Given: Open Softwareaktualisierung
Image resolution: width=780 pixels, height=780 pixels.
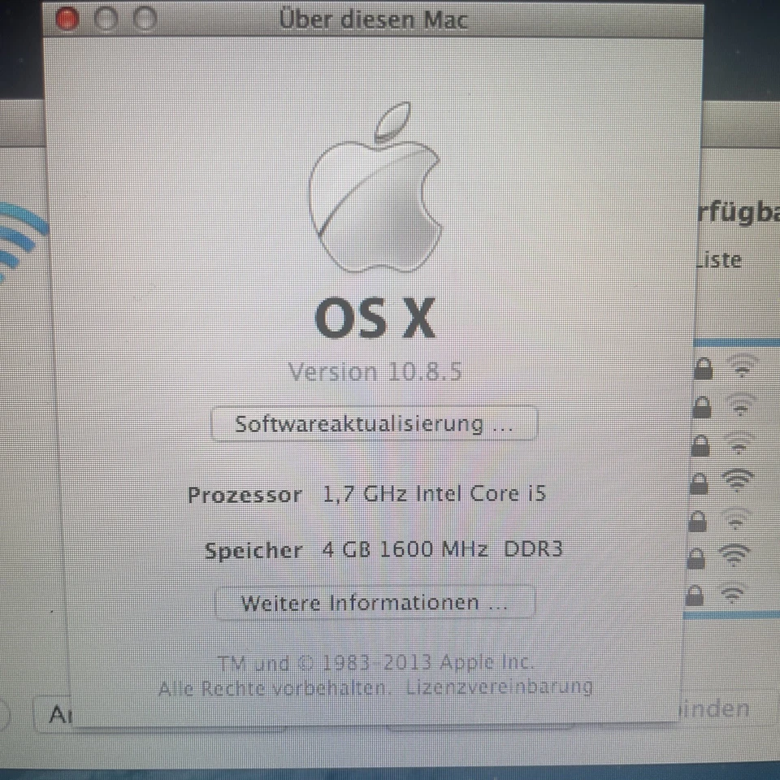Looking at the screenshot, I should (375, 423).
